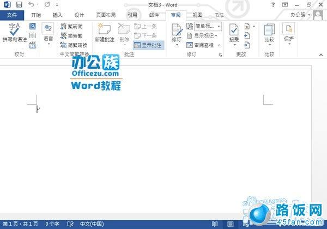Click 第1页，共1页 page indicator
Screen dimensions: 327x229
(x=21, y=224)
